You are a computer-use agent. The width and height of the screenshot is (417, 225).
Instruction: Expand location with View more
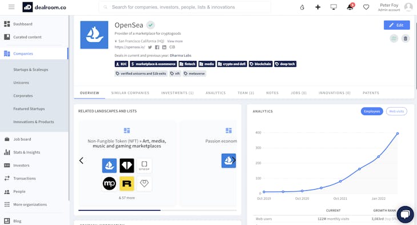pyautogui.click(x=175, y=41)
